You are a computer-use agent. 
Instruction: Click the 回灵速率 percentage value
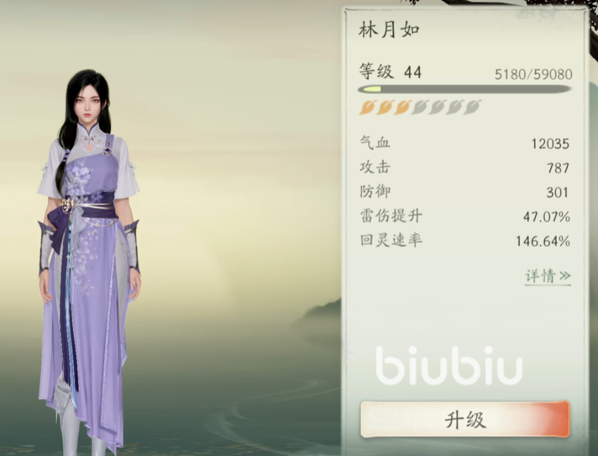543,241
